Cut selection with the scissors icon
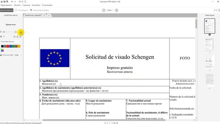220x124 pixels. point(20,1)
